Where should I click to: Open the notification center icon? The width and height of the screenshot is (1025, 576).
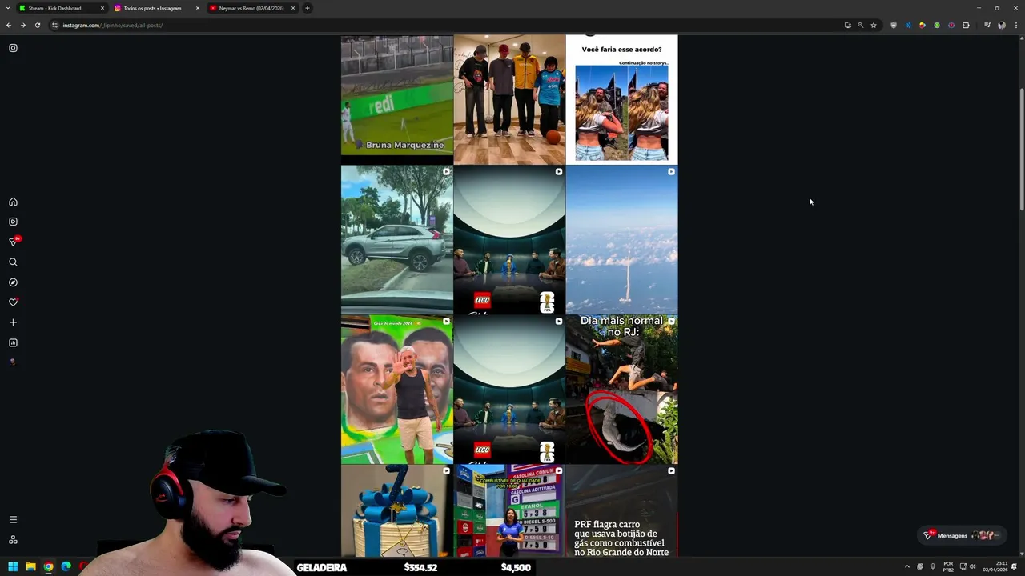click(1015, 567)
